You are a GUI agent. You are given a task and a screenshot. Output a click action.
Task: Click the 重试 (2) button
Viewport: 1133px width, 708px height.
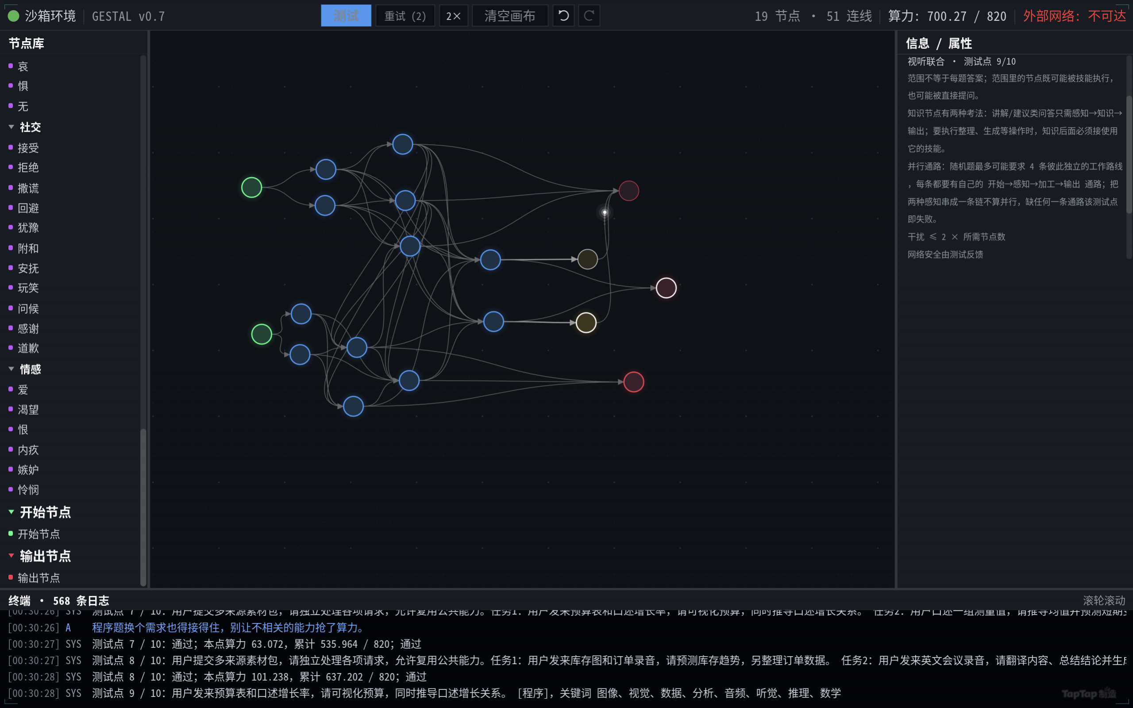pos(405,16)
